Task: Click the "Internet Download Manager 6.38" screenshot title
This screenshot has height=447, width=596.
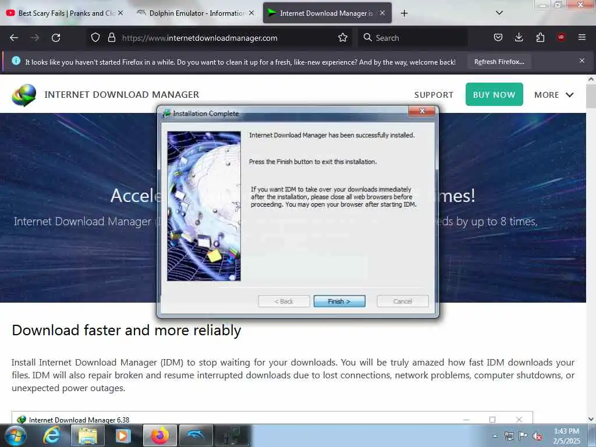Action: pyautogui.click(x=79, y=420)
